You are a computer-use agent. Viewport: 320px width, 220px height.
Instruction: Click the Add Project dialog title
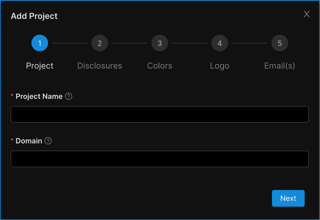[34, 16]
